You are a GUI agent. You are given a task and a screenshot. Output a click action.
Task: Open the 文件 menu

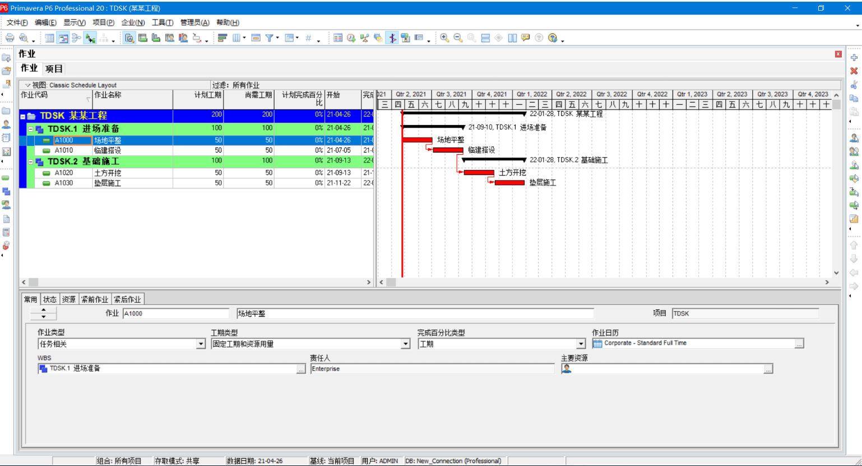[x=17, y=22]
